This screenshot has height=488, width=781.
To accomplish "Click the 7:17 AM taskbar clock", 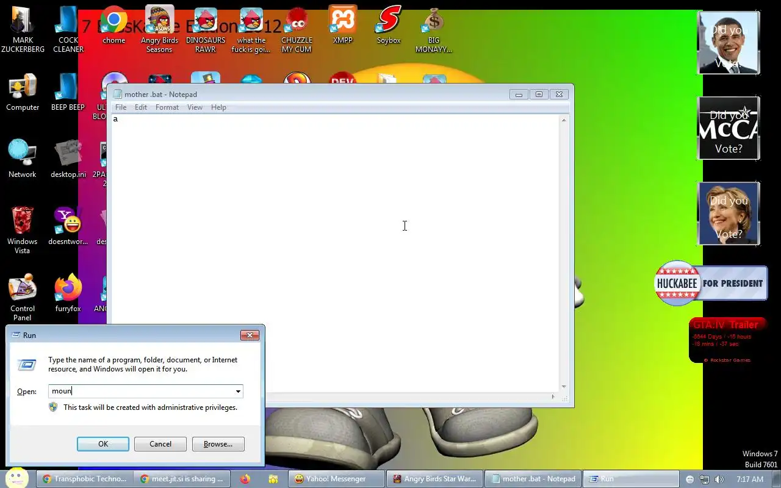I will coord(750,479).
